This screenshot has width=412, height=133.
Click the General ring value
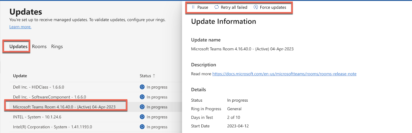coord(234,109)
